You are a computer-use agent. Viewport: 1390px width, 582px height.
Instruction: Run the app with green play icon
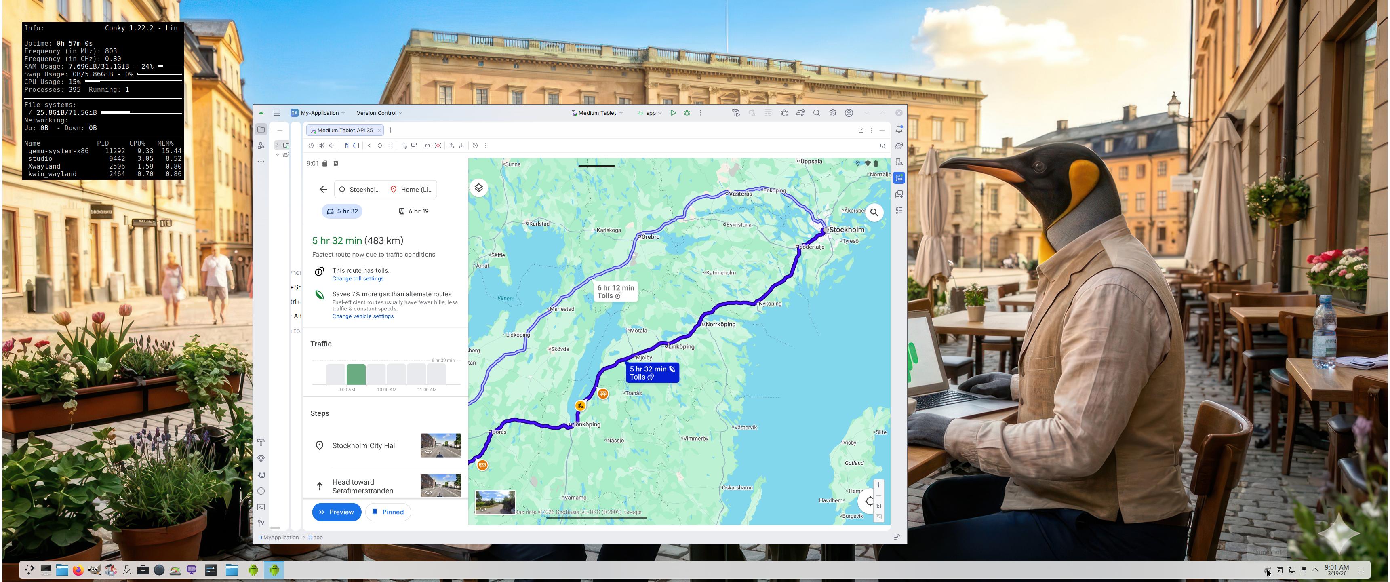[x=673, y=113]
